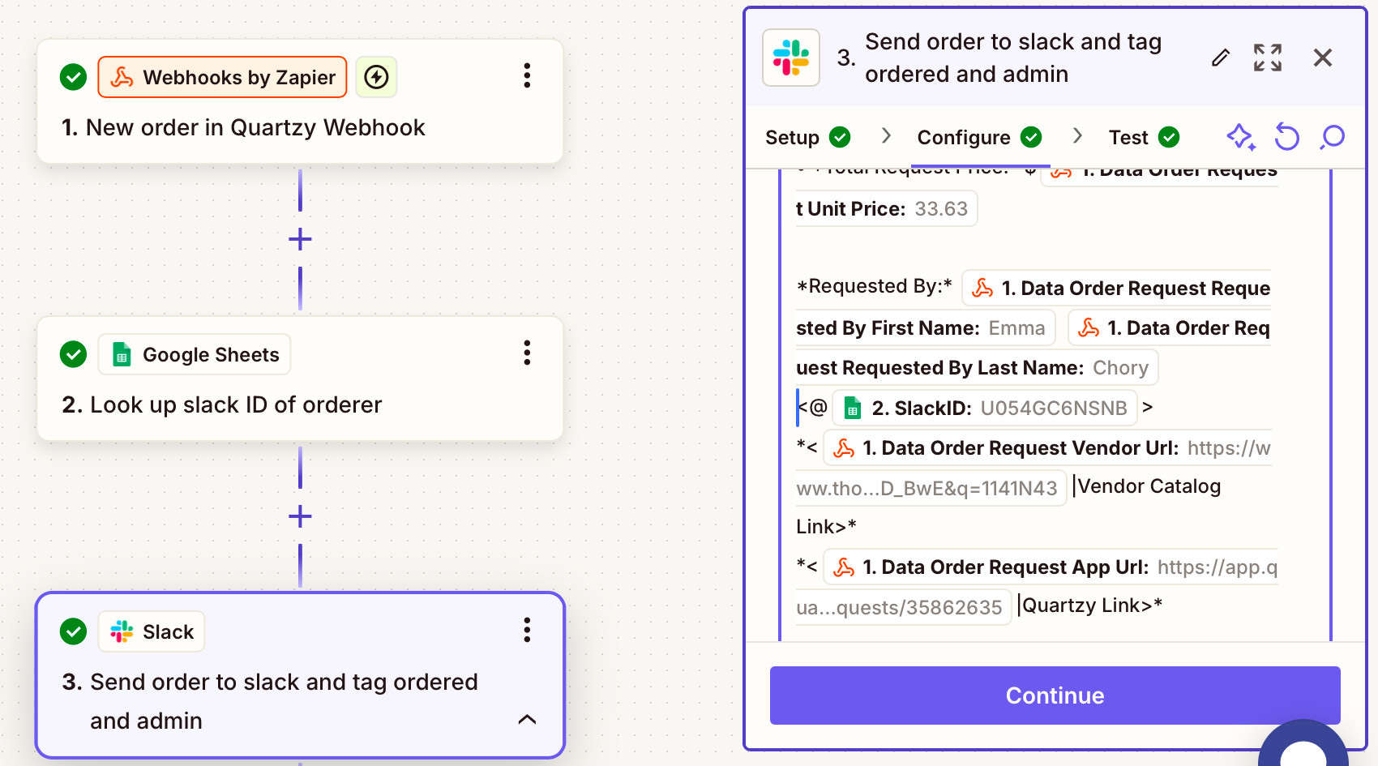Add a step between steps 1 and 2
1378x766 pixels.
300,239
